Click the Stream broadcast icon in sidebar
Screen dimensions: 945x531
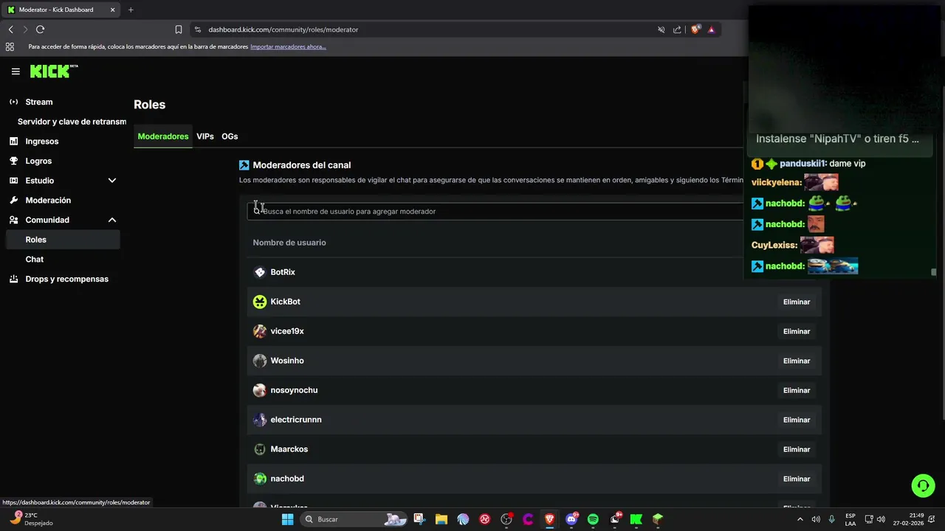[13, 102]
